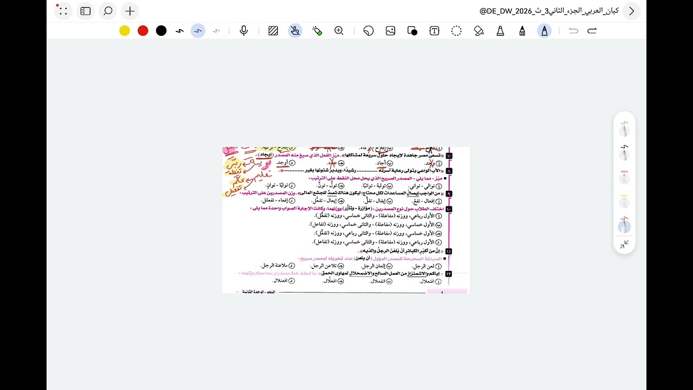Select the laser pointer tool

coord(317,31)
